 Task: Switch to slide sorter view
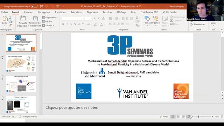(x=178, y=117)
